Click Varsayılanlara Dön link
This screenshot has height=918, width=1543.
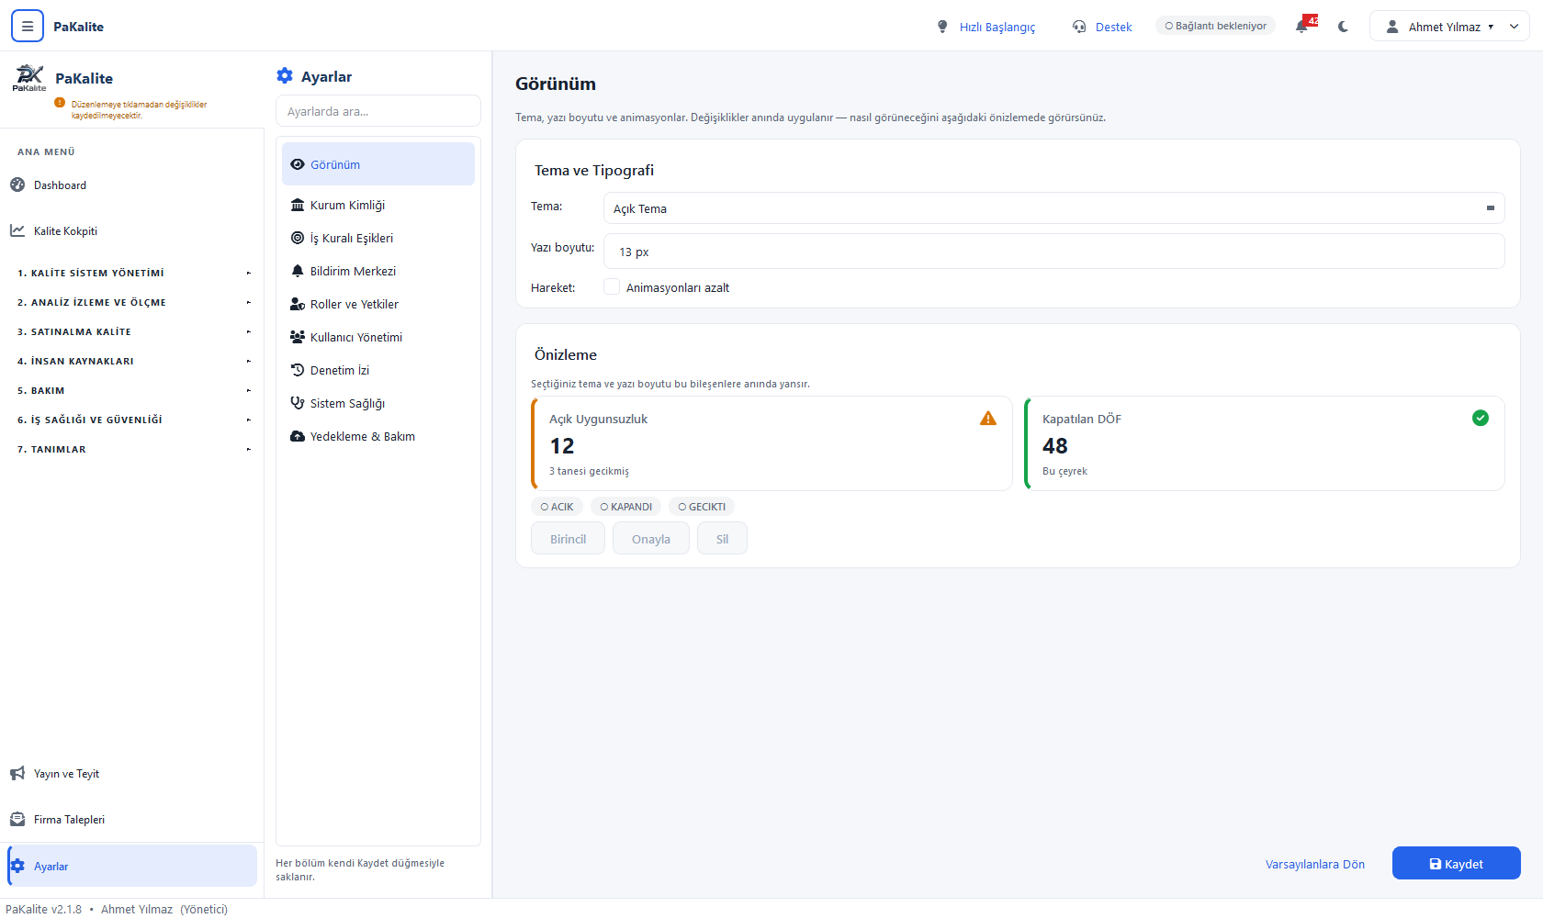click(x=1314, y=864)
